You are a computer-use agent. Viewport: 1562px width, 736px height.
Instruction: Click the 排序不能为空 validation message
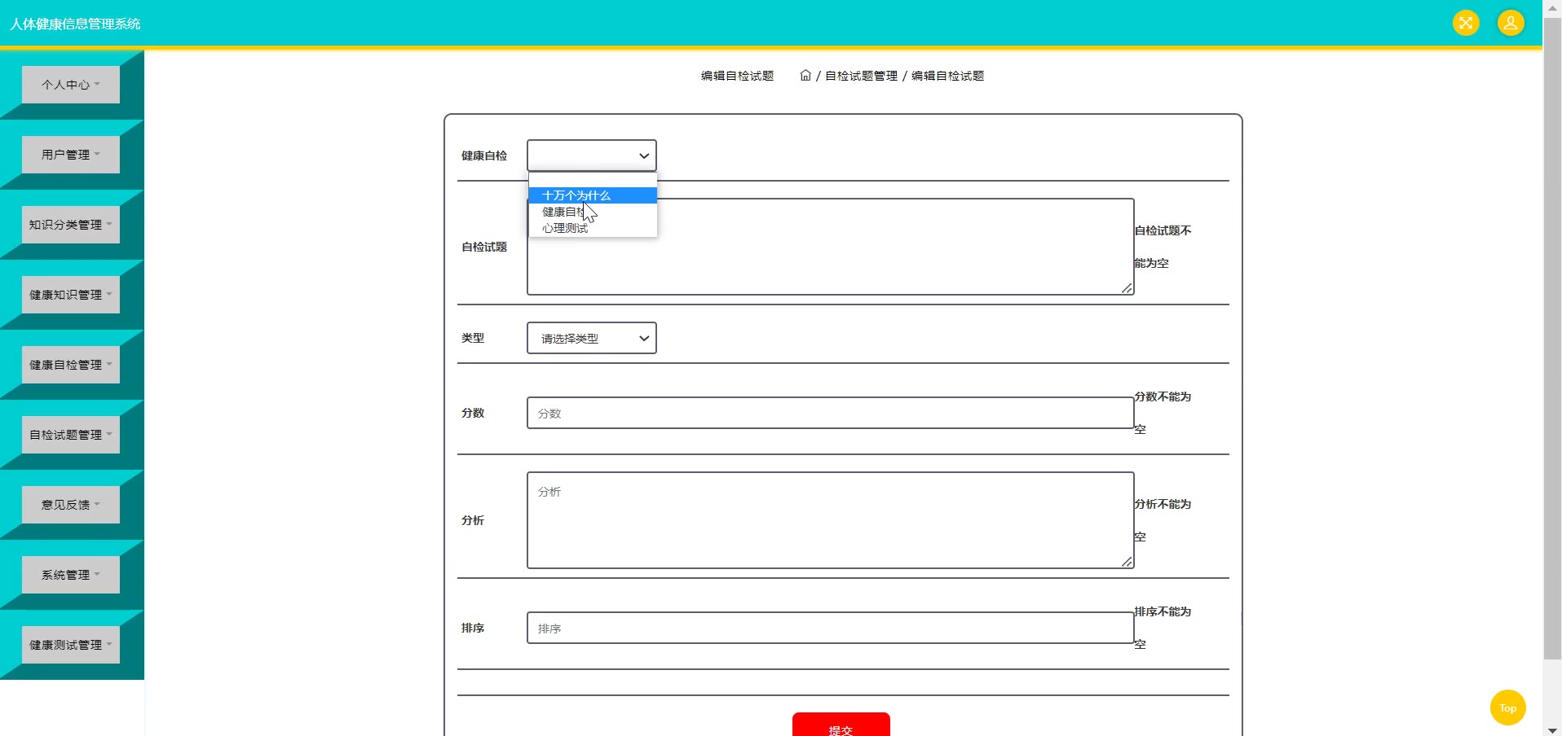1163,628
